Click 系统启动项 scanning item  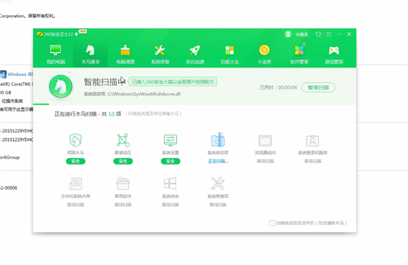click(x=218, y=140)
